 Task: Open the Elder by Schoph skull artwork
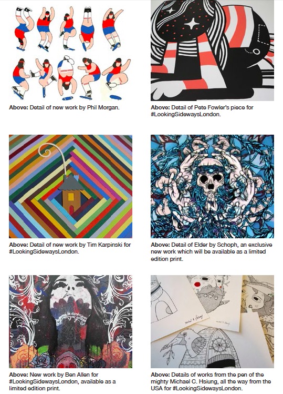[212, 186]
